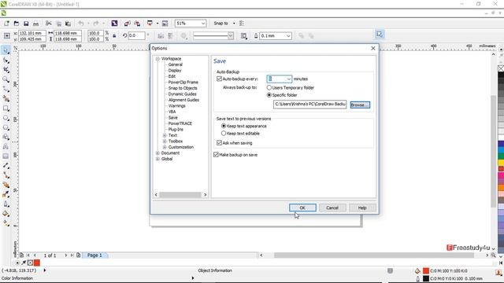Click the Export icon
The image size is (504, 283).
coord(137,24)
